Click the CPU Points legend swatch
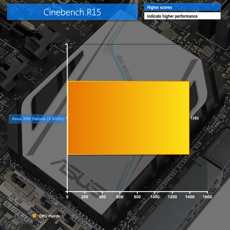The width and height of the screenshot is (230, 230). [x=35, y=216]
